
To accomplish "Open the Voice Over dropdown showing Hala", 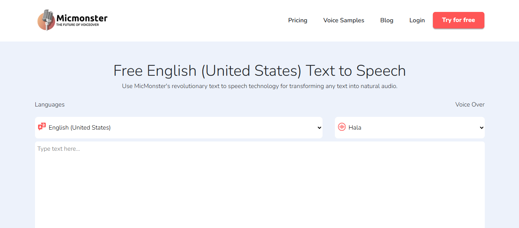I will pos(409,128).
